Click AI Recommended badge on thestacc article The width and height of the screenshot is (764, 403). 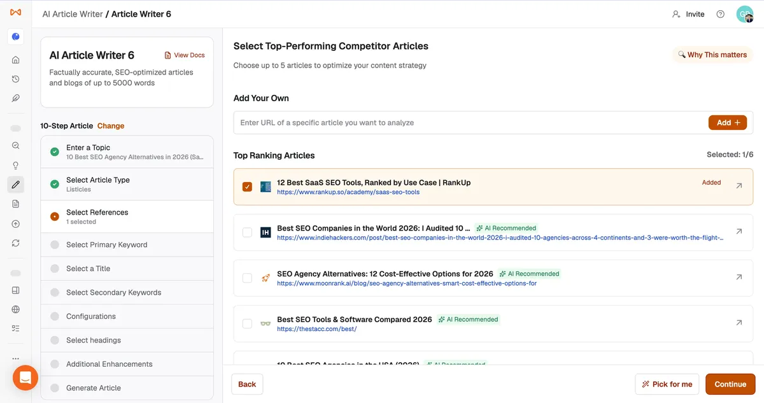coord(468,320)
